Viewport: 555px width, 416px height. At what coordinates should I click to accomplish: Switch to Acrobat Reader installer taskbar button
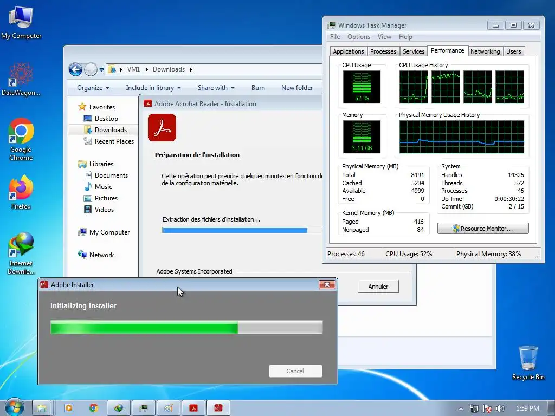(193, 408)
